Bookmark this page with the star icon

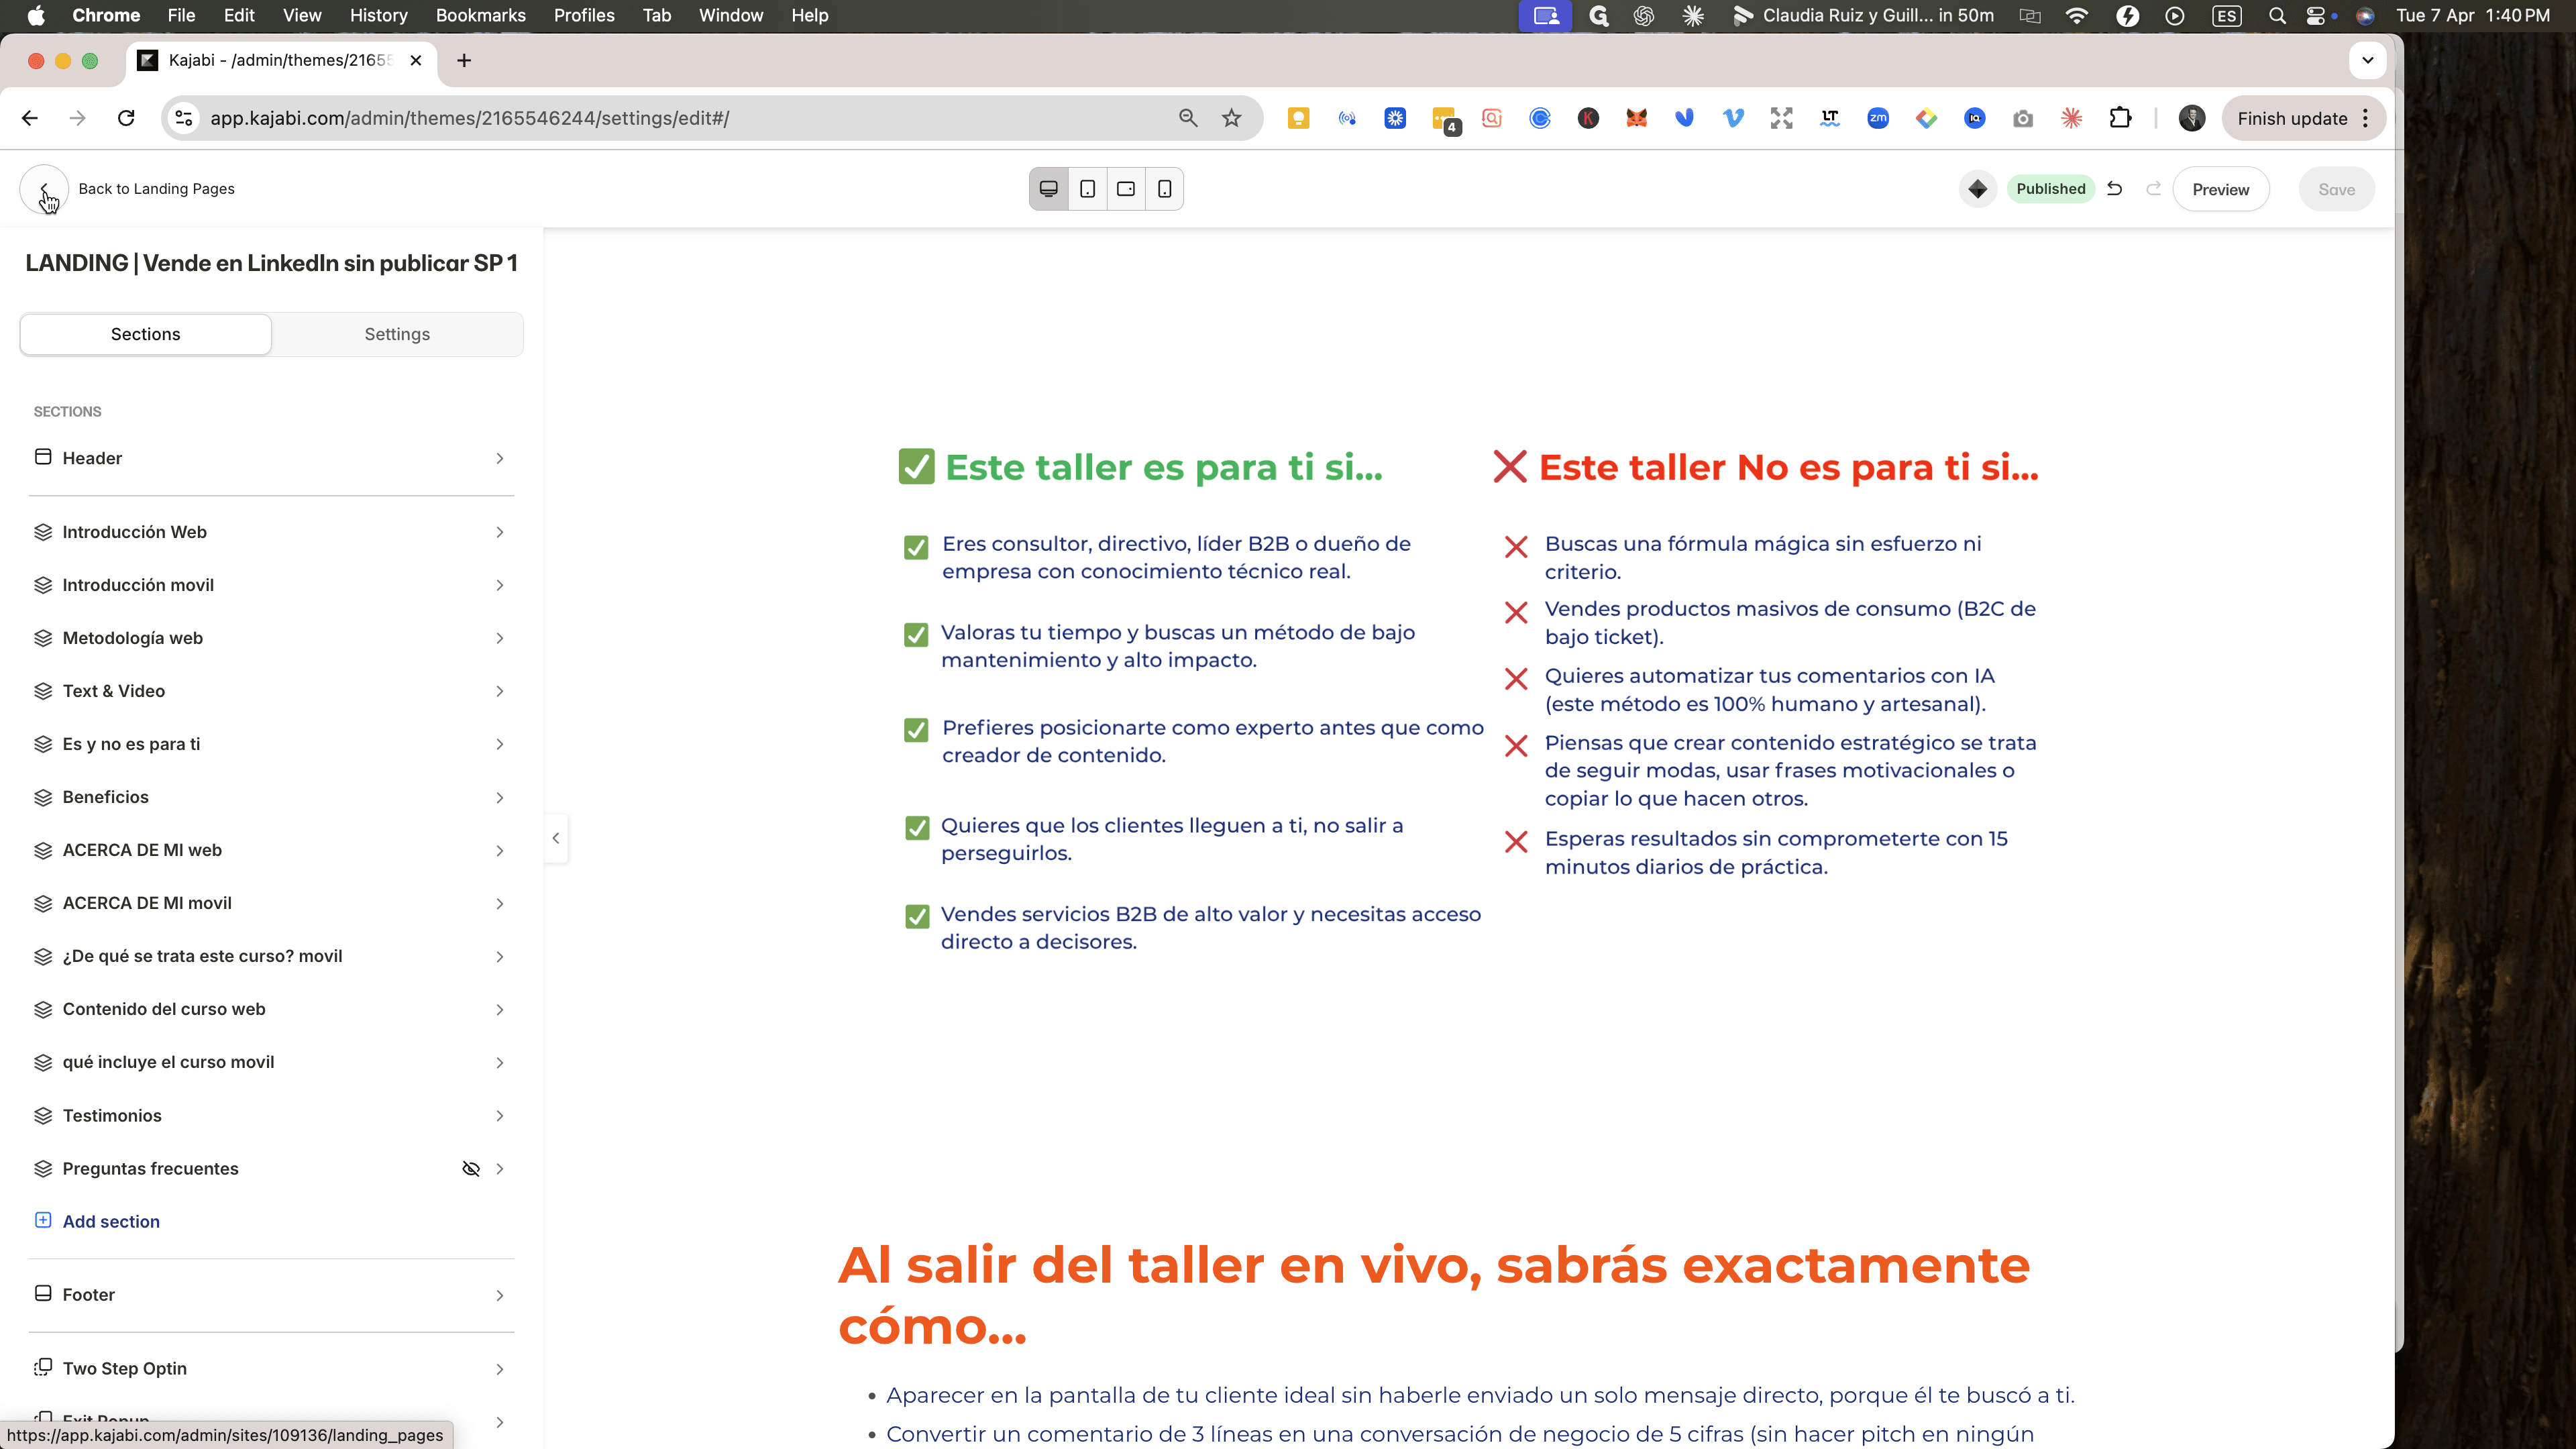1231,118
